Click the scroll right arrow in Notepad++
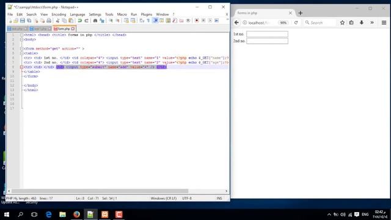391x220 pixels. tap(227, 191)
